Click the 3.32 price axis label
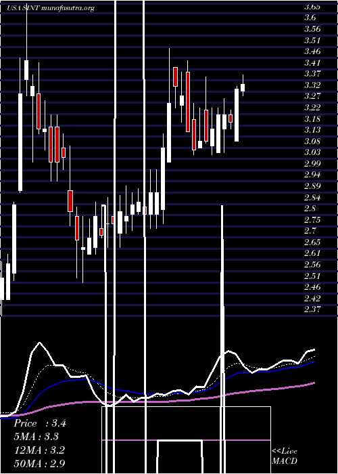This screenshot has width=338, height=474. 312,85
